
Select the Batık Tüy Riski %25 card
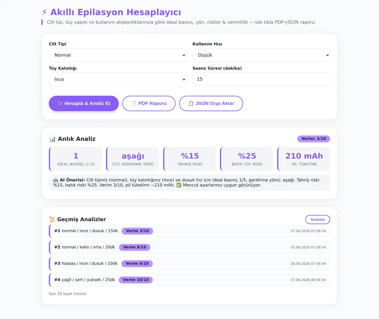247,159
